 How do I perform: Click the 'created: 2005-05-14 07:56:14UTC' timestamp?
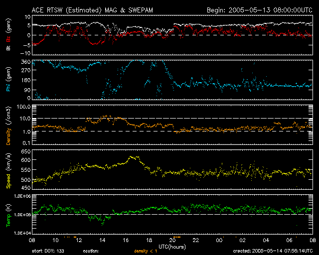tap(273, 251)
